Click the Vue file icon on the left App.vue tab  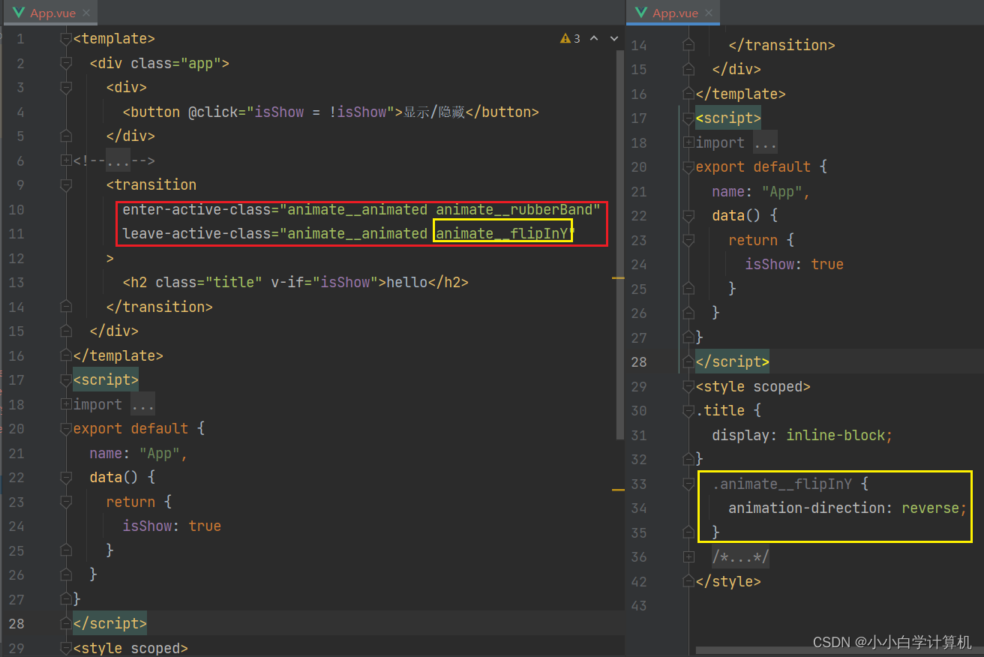click(x=19, y=13)
